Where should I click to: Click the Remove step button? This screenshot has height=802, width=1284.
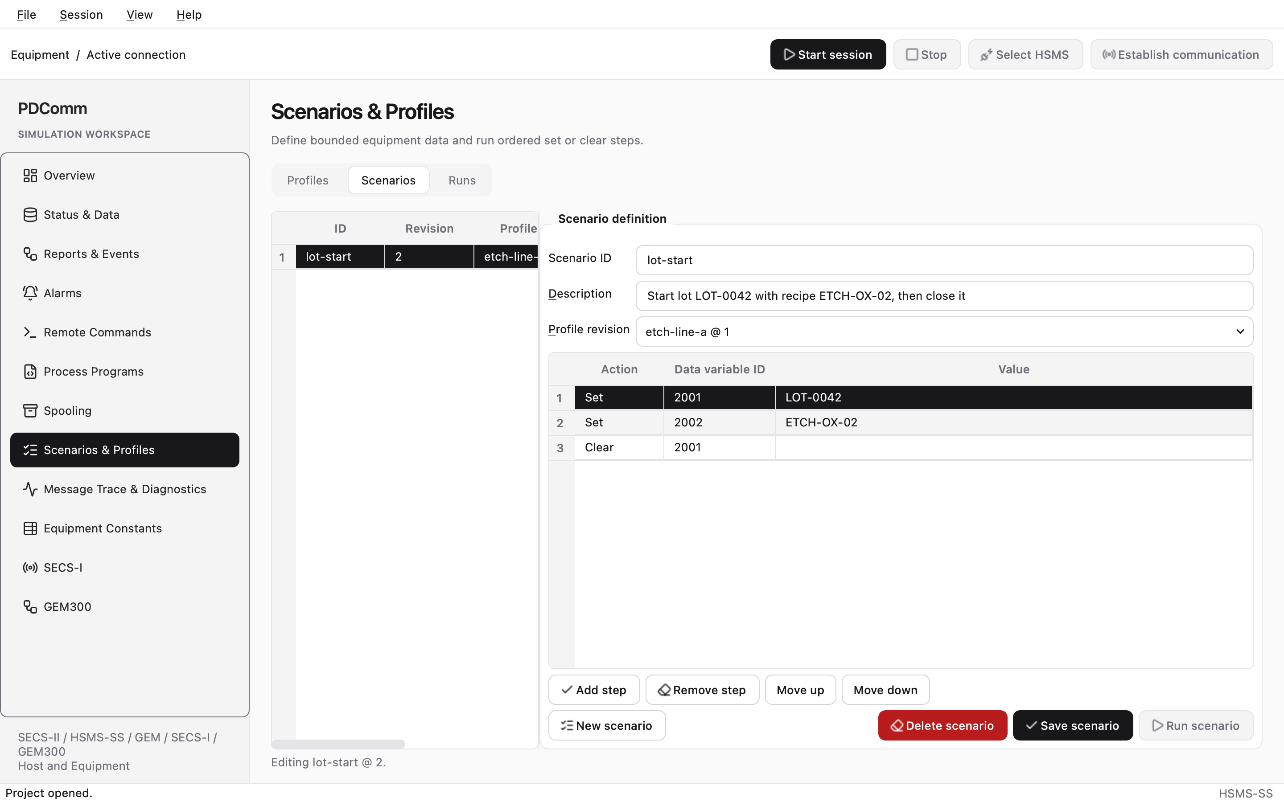pos(702,690)
